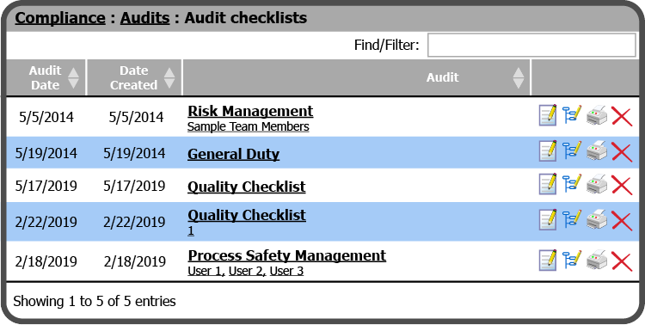Delete the Process Safety Management audit
Screen dimensions: 645x325
click(622, 261)
